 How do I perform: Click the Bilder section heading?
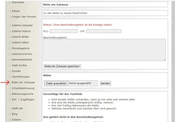pos(47,75)
